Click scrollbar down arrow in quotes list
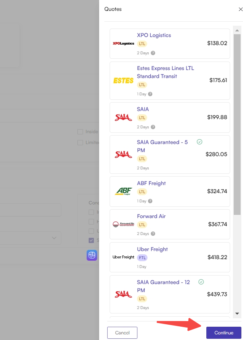243x340 pixels. pos(237,313)
